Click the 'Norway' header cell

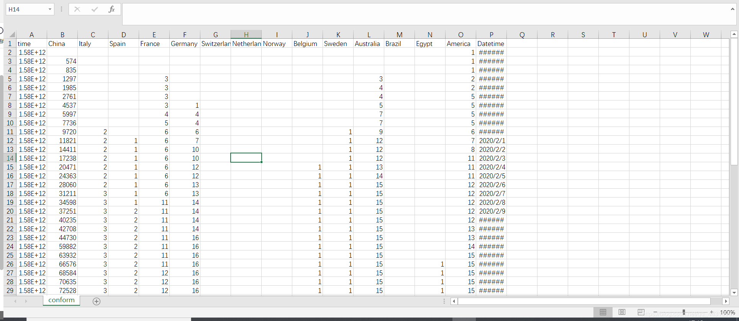(x=277, y=43)
